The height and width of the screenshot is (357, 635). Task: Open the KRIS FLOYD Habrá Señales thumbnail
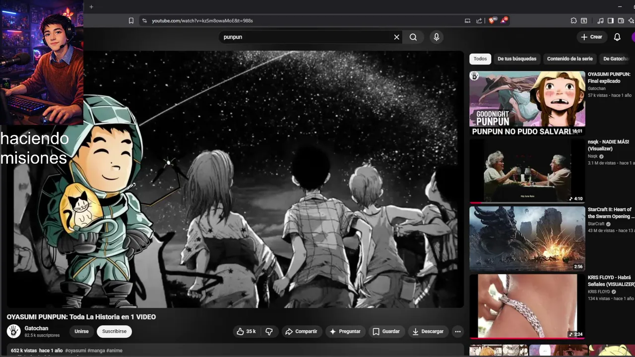(x=527, y=306)
